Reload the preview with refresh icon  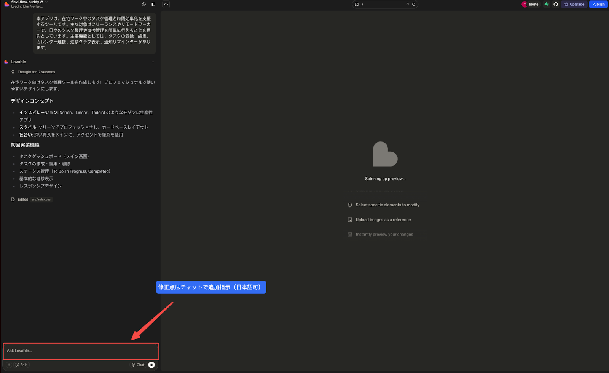coord(414,4)
